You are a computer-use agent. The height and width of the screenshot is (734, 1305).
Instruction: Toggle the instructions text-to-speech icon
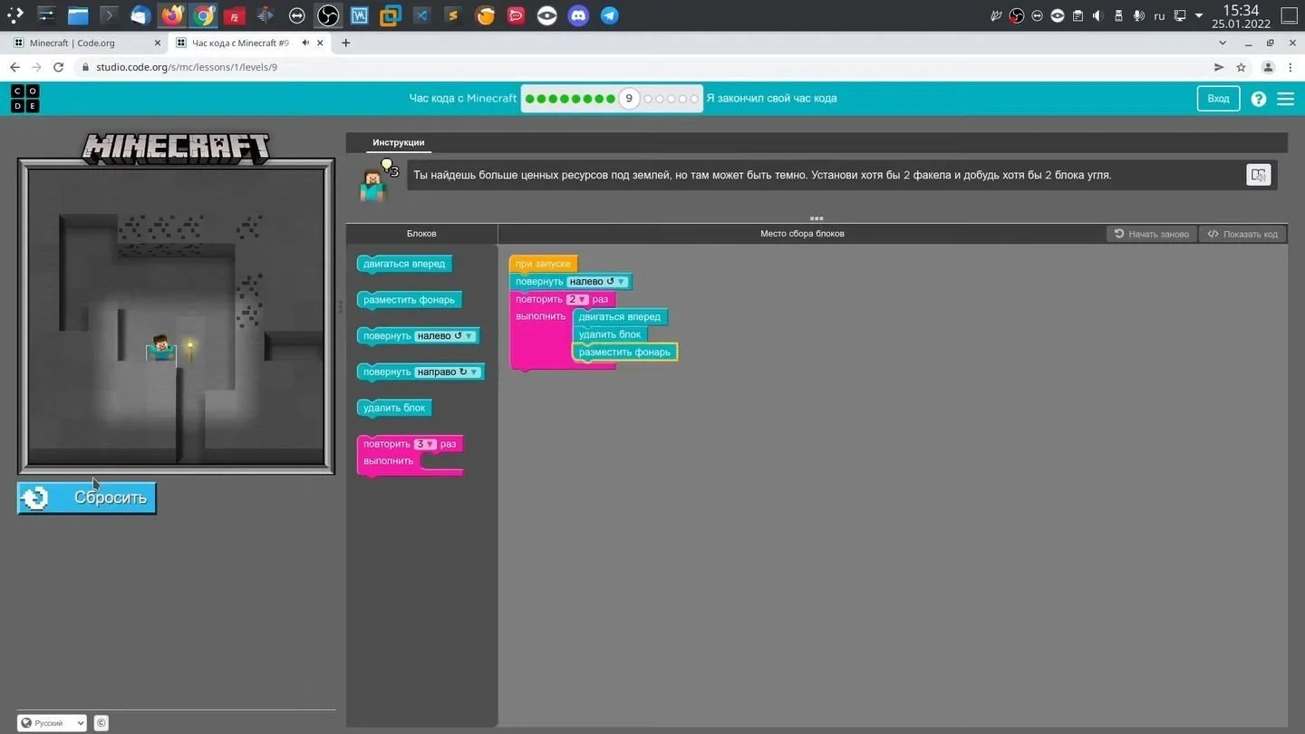pyautogui.click(x=1258, y=175)
